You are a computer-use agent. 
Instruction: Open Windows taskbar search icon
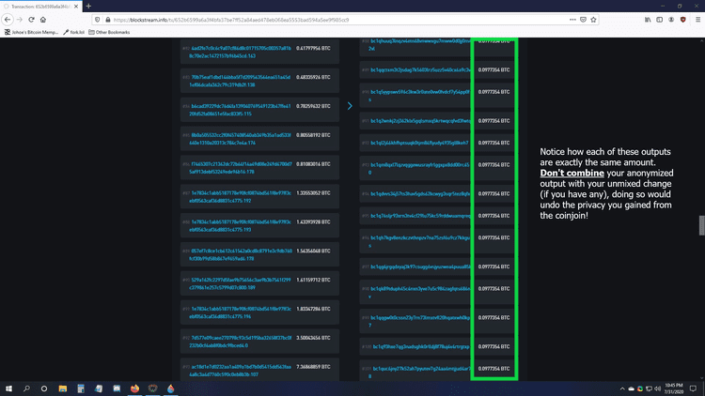point(26,388)
